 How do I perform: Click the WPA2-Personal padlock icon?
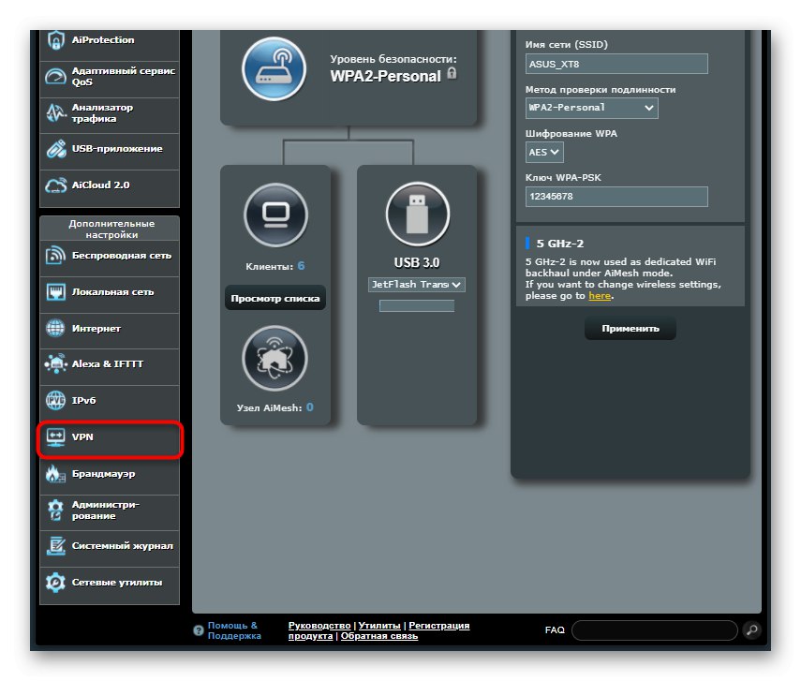[x=452, y=73]
